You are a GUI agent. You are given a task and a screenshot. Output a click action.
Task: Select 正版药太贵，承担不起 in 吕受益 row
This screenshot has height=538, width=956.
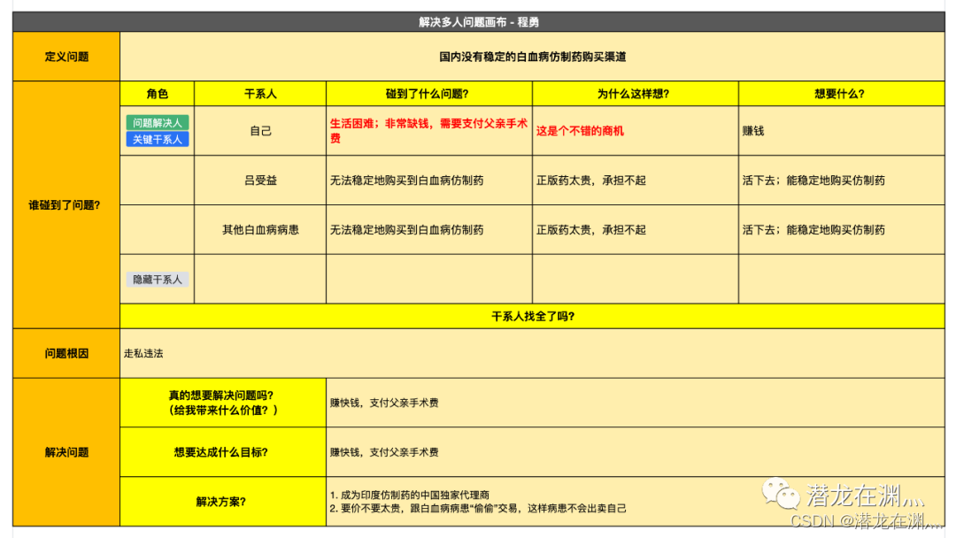636,181
